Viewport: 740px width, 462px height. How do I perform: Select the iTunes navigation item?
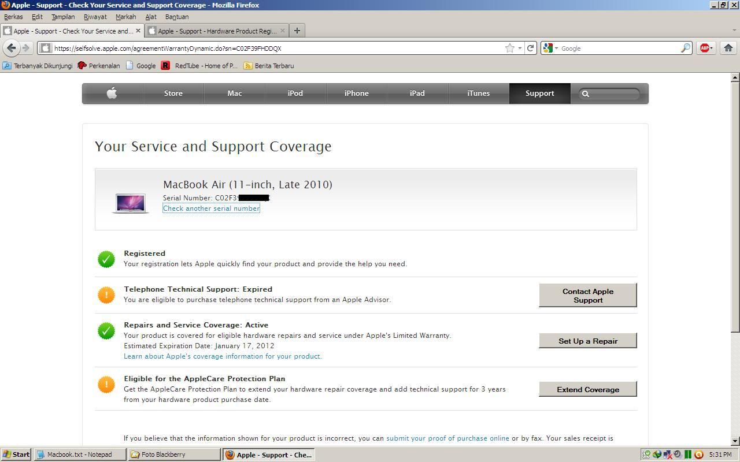[x=479, y=93]
